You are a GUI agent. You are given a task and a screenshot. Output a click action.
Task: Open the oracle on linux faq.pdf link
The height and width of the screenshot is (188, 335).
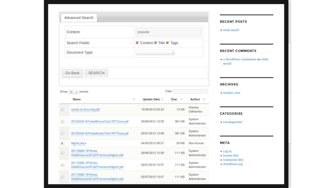[85, 110]
